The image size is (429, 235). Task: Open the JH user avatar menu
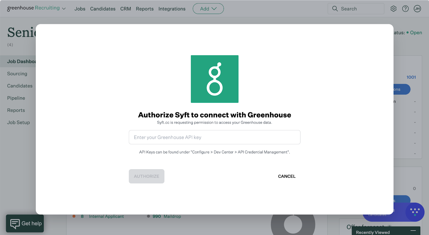(417, 9)
